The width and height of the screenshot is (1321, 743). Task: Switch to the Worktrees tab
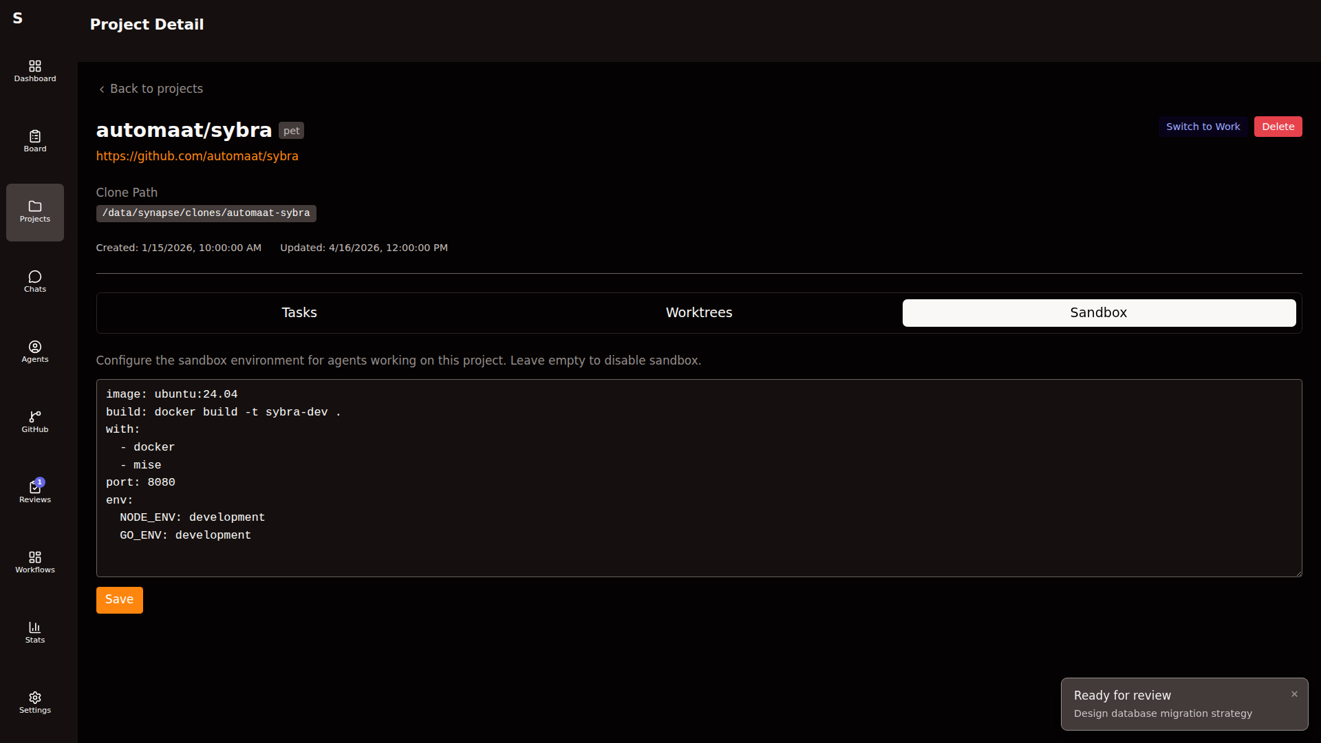(x=698, y=313)
